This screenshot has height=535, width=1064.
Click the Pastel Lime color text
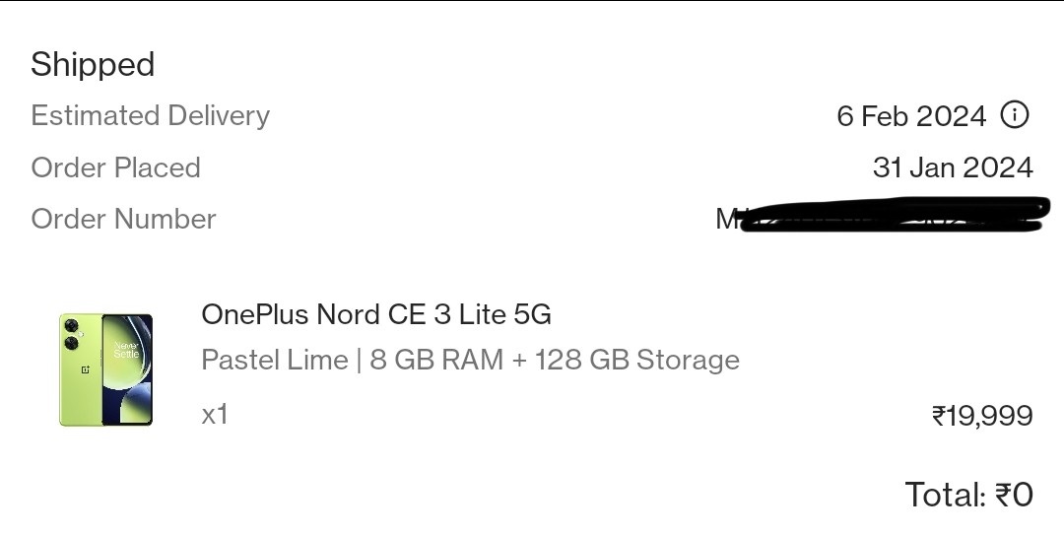click(274, 360)
